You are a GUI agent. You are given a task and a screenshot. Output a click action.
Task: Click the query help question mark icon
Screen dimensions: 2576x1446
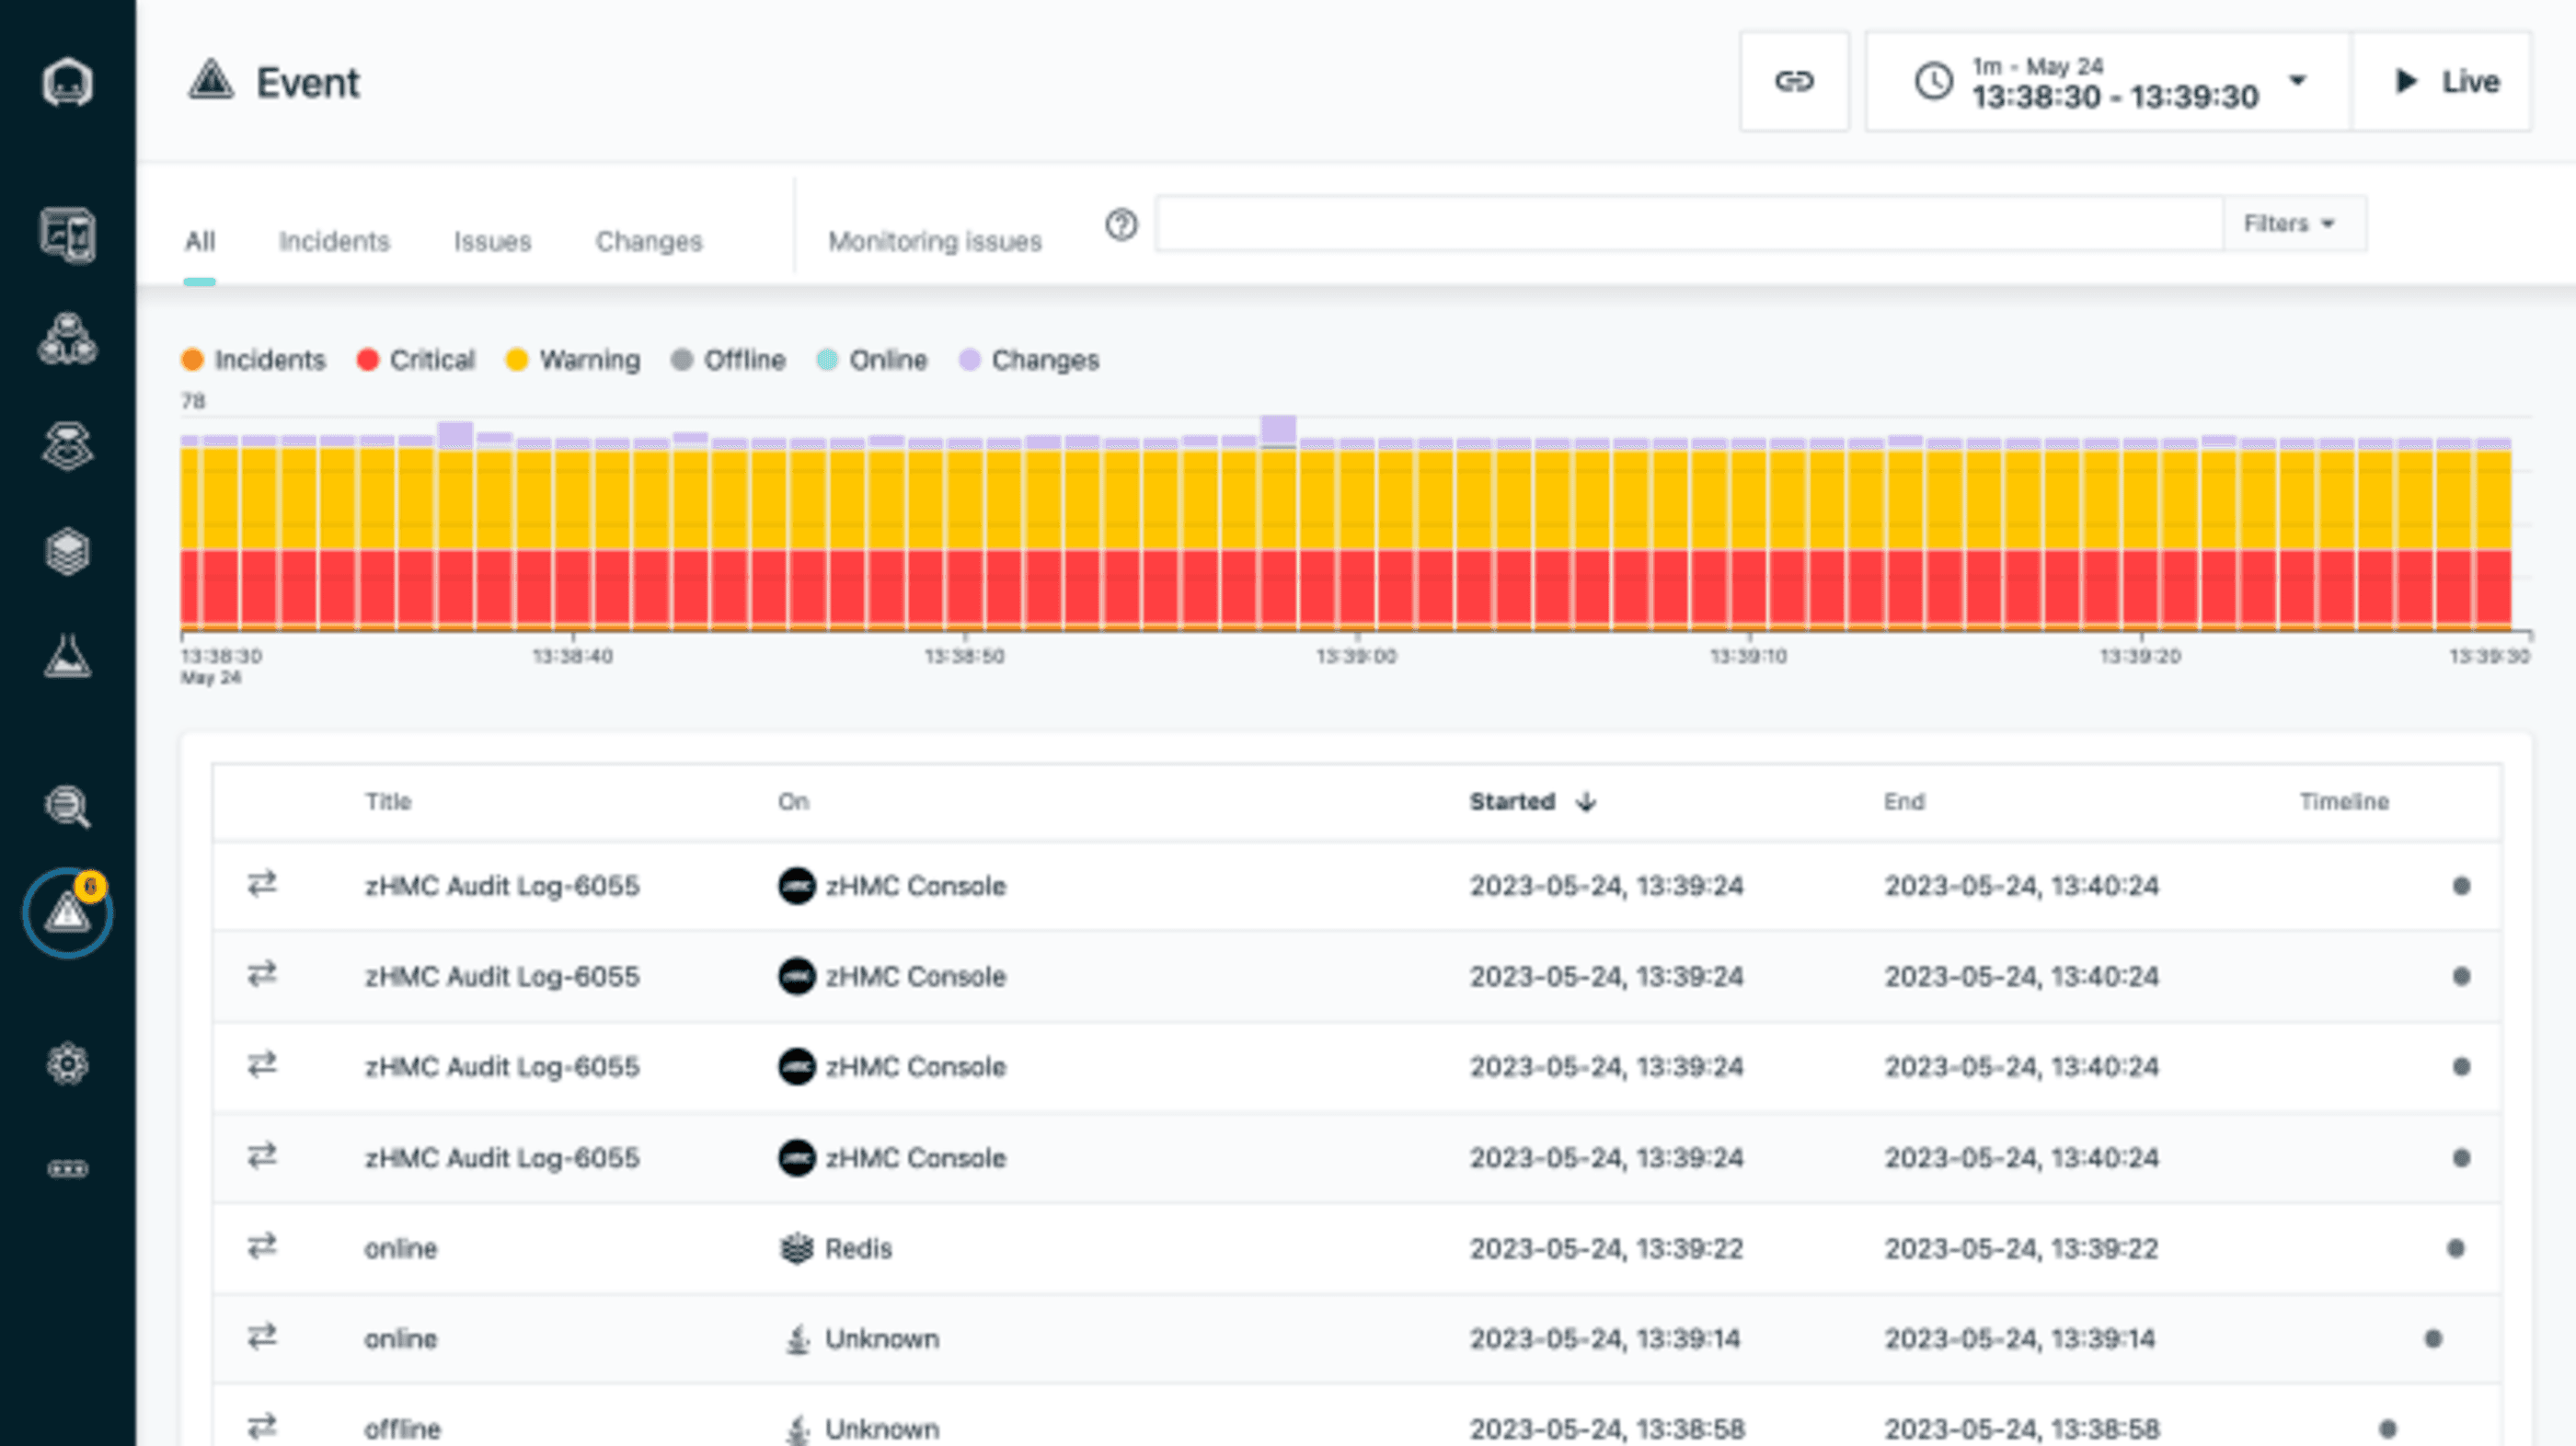click(x=1120, y=225)
